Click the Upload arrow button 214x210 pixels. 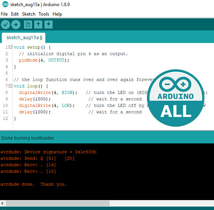point(16,25)
